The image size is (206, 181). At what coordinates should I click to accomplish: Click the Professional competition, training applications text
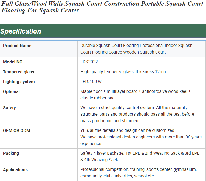[x=138, y=172]
